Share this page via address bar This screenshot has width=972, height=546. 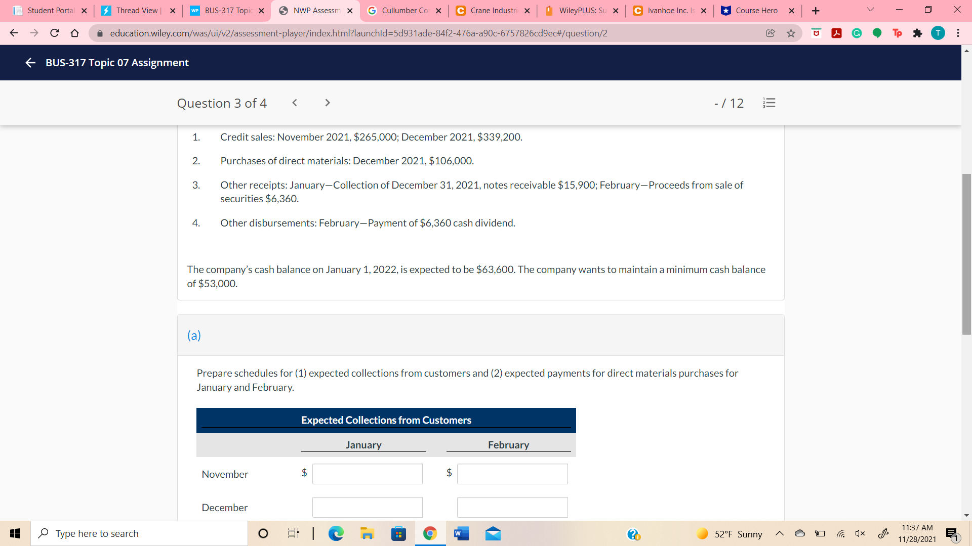771,33
